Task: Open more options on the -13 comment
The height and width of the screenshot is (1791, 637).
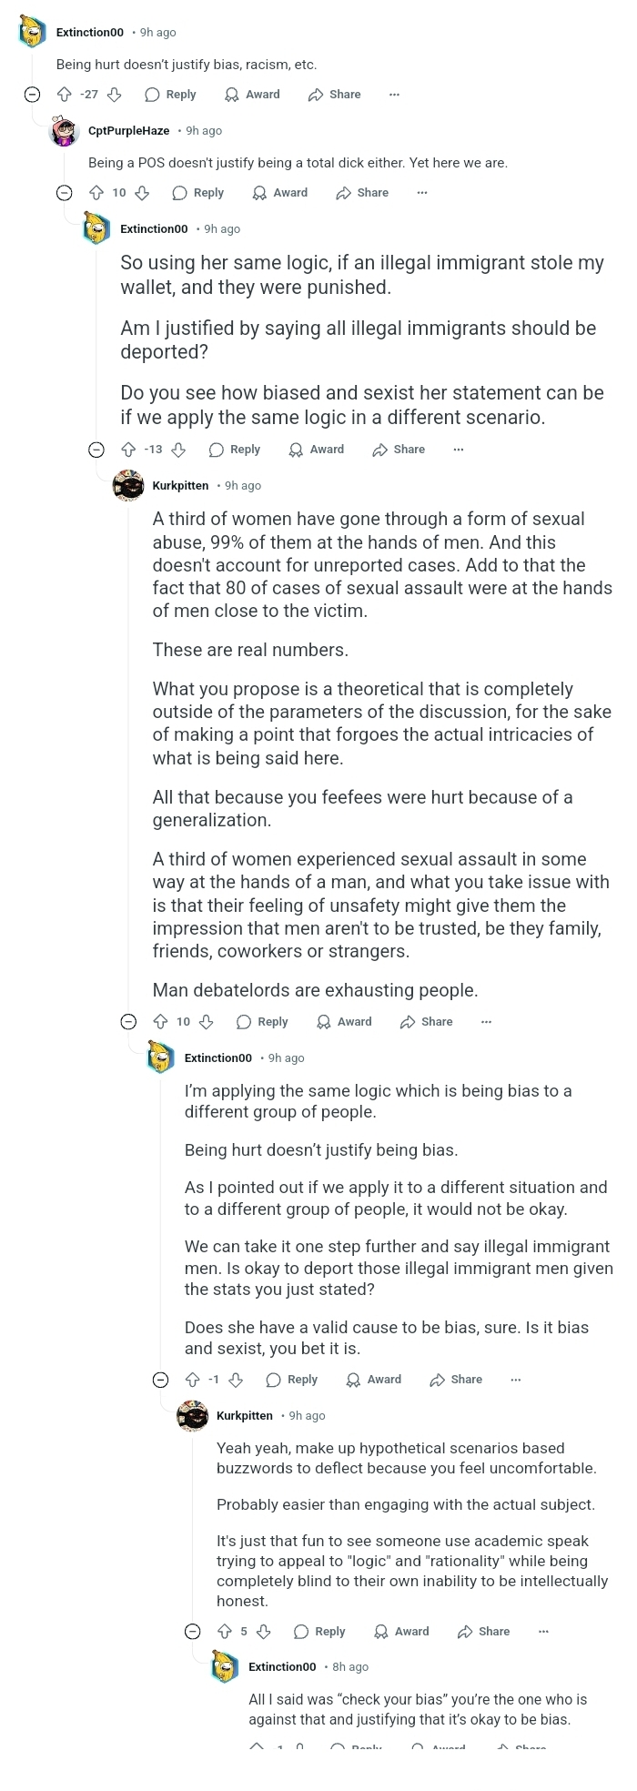Action: coord(458,450)
